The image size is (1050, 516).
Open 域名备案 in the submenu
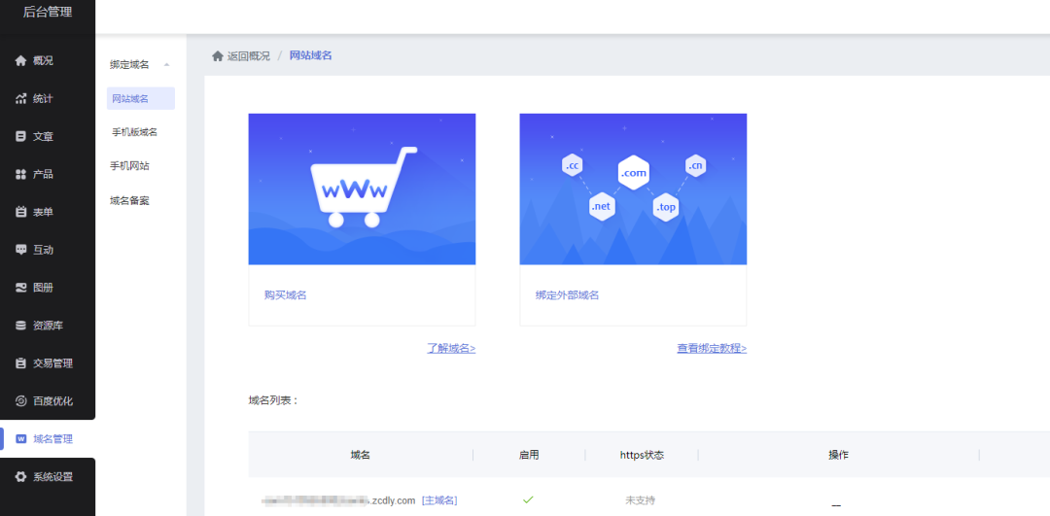(x=130, y=200)
